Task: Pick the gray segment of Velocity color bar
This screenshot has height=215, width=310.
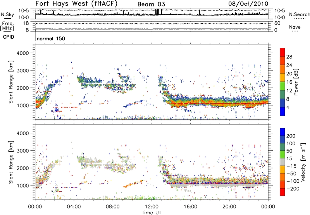Action: click(x=282, y=162)
